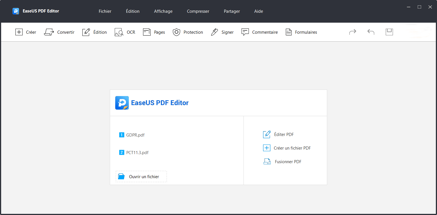Open the Compresser menu
The width and height of the screenshot is (437, 215).
pos(198,11)
